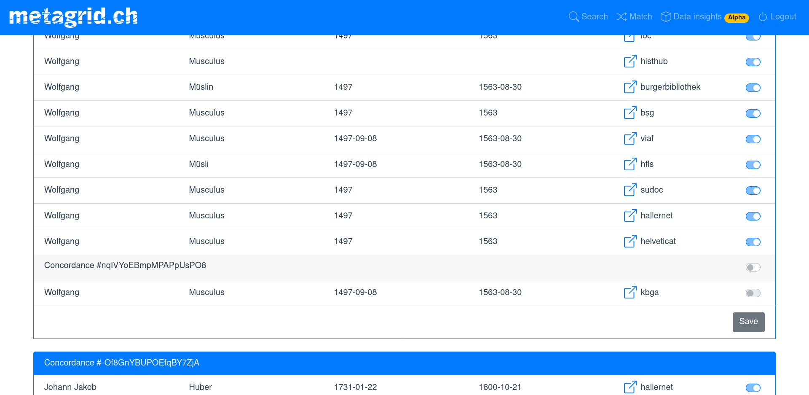Go to Match in the navigation bar

tap(634, 17)
